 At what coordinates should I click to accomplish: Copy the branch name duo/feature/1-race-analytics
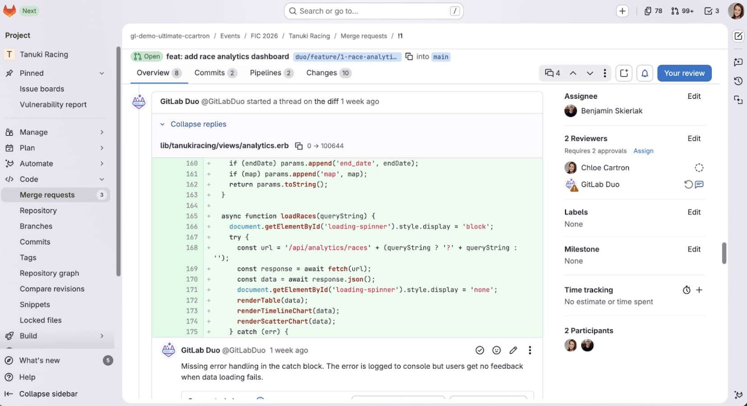pyautogui.click(x=409, y=57)
